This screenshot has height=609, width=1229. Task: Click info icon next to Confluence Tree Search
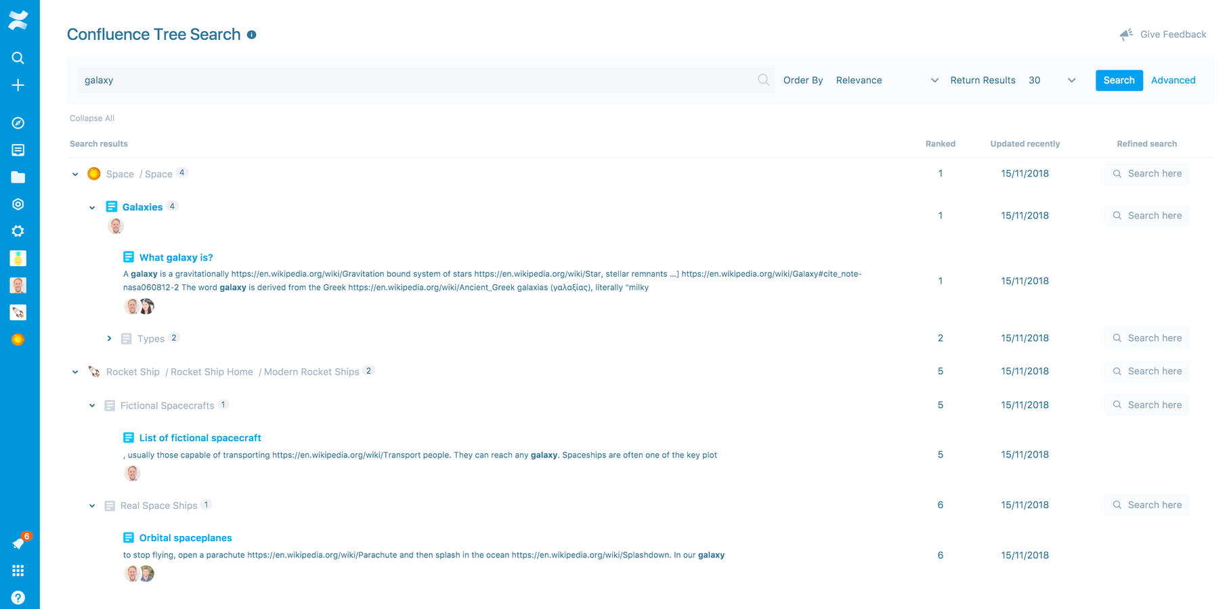coord(252,35)
